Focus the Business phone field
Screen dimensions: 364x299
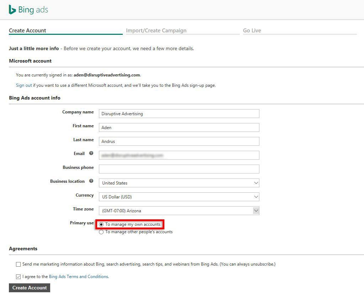click(x=179, y=169)
